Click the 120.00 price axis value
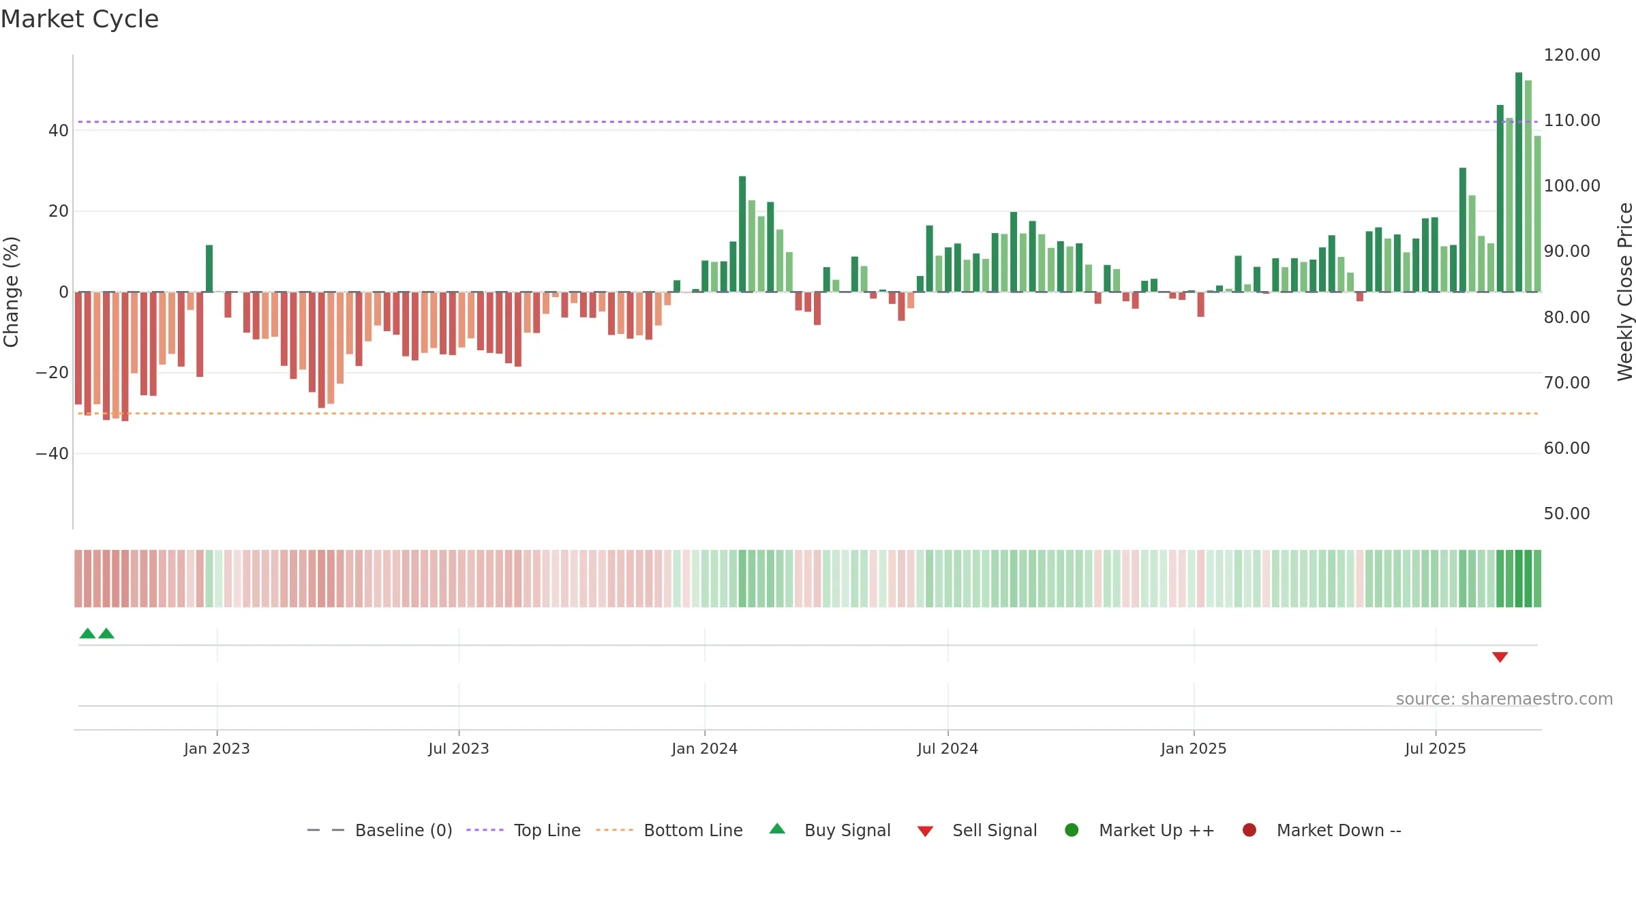Image resolution: width=1636 pixels, height=920 pixels. 1572,55
